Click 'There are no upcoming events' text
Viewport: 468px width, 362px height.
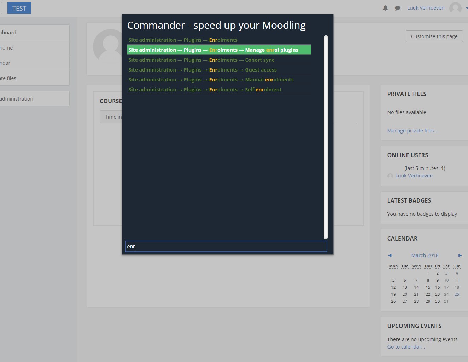coord(422,339)
